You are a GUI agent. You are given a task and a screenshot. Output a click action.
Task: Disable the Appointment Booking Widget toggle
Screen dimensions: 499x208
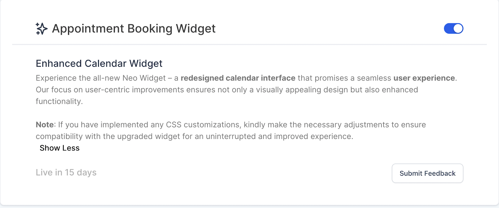pos(453,29)
